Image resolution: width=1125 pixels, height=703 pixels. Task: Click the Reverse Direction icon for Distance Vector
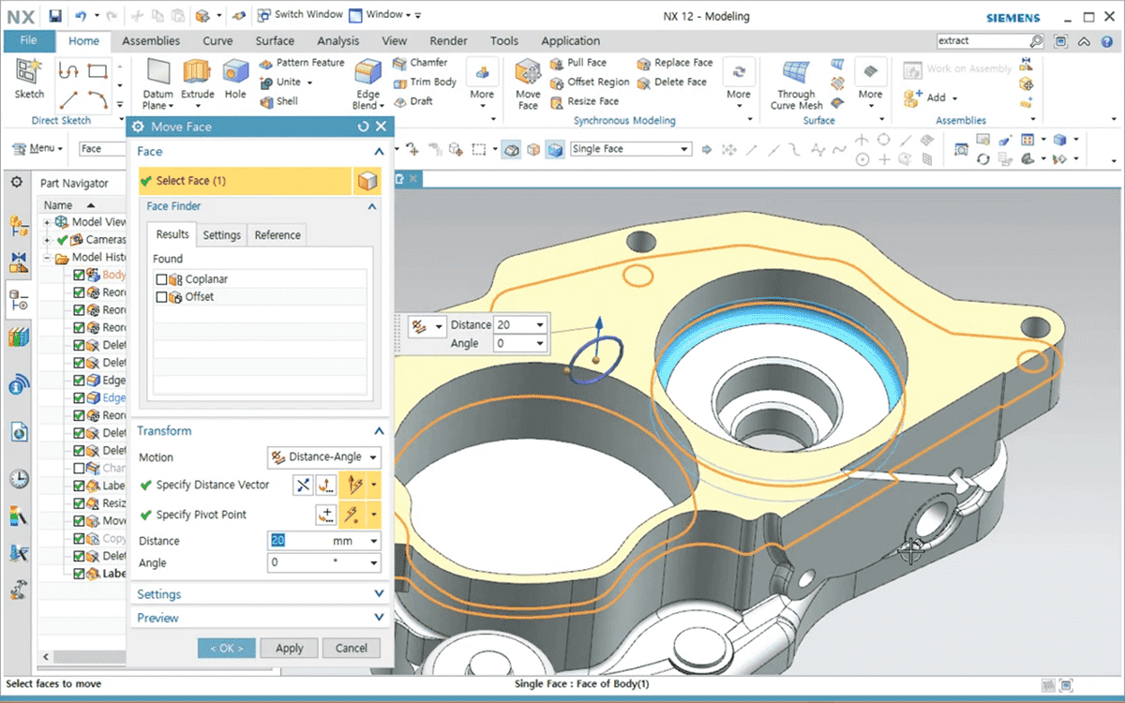click(302, 486)
